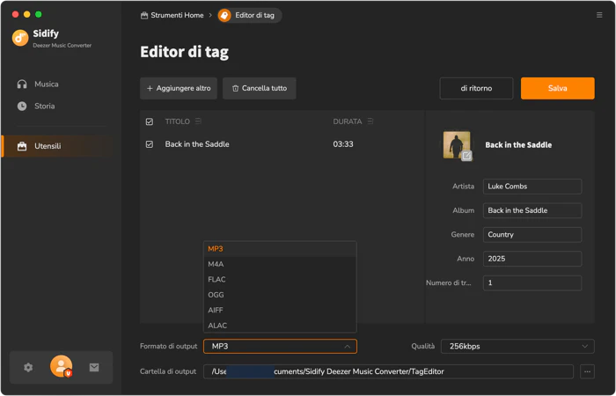Edit the Album input field
The height and width of the screenshot is (396, 616).
pyautogui.click(x=532, y=210)
